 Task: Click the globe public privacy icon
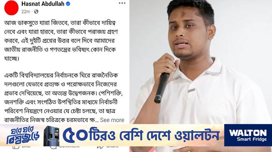pos(36,12)
